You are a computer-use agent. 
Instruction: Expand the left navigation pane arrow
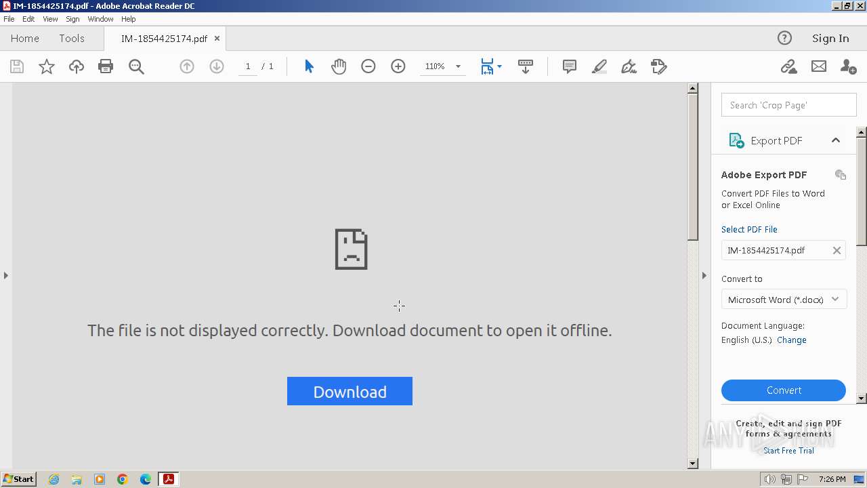coord(6,275)
